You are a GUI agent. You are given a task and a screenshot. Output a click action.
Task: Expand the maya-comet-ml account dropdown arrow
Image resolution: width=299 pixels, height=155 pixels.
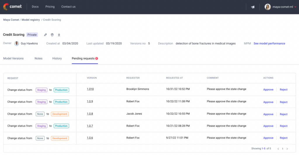[295, 7]
